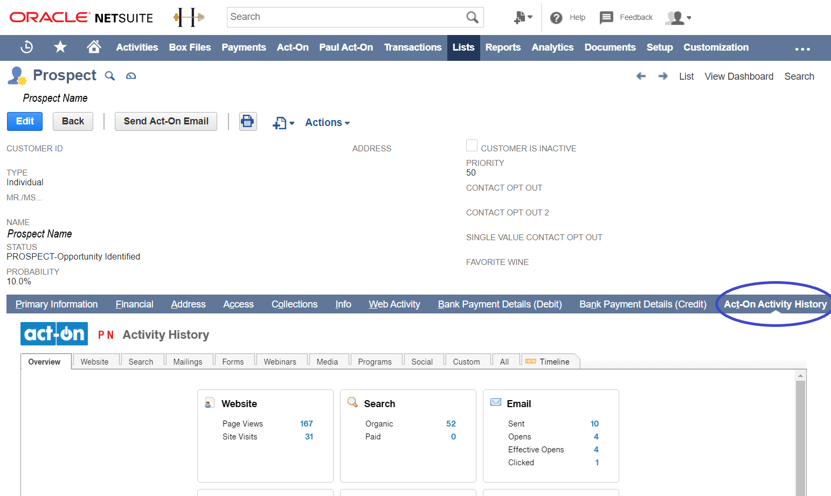The width and height of the screenshot is (831, 496).
Task: Select the Overview activity tab
Action: tap(44, 362)
